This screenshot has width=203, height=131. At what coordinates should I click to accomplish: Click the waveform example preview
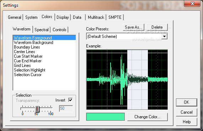coord(127,80)
